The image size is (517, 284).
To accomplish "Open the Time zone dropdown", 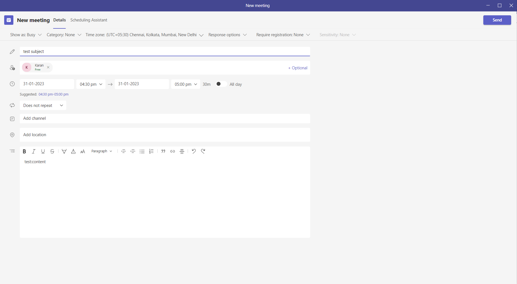I will pos(144,35).
